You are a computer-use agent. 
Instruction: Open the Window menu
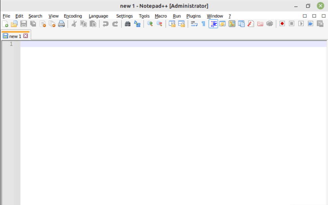[215, 16]
